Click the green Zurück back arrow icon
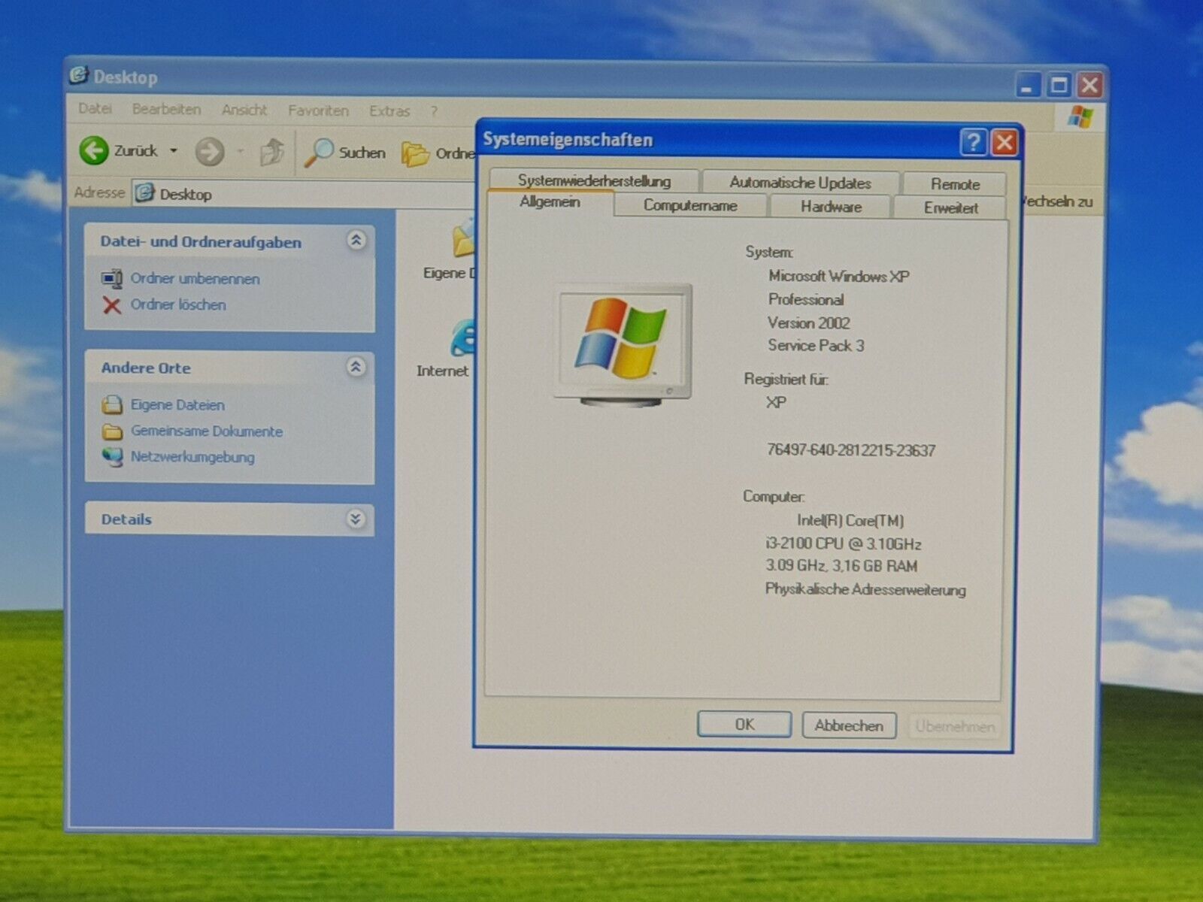The height and width of the screenshot is (902, 1203). point(94,150)
